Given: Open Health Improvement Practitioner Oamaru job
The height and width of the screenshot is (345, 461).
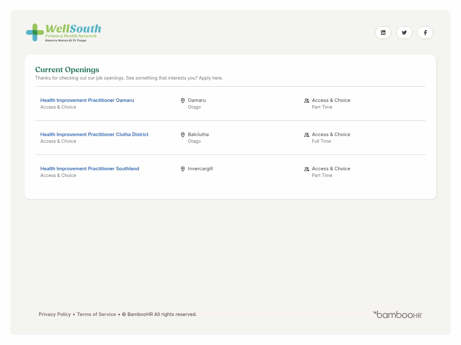Looking at the screenshot, I should pos(87,100).
